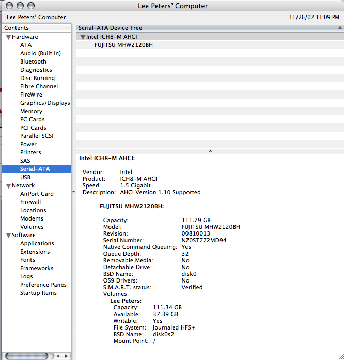Click the Hardware category label

pyautogui.click(x=25, y=37)
